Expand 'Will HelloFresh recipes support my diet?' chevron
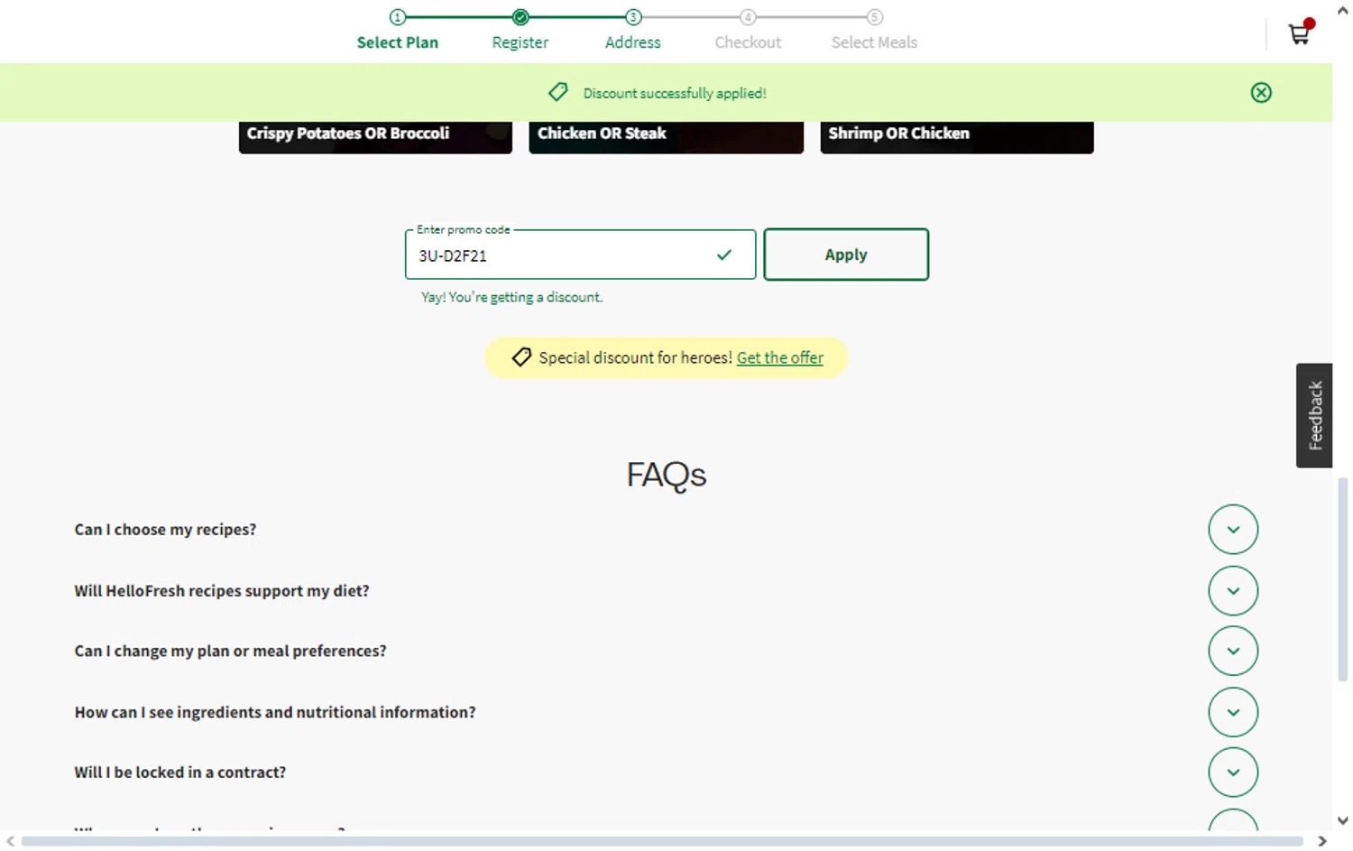The image size is (1353, 851). [1233, 591]
